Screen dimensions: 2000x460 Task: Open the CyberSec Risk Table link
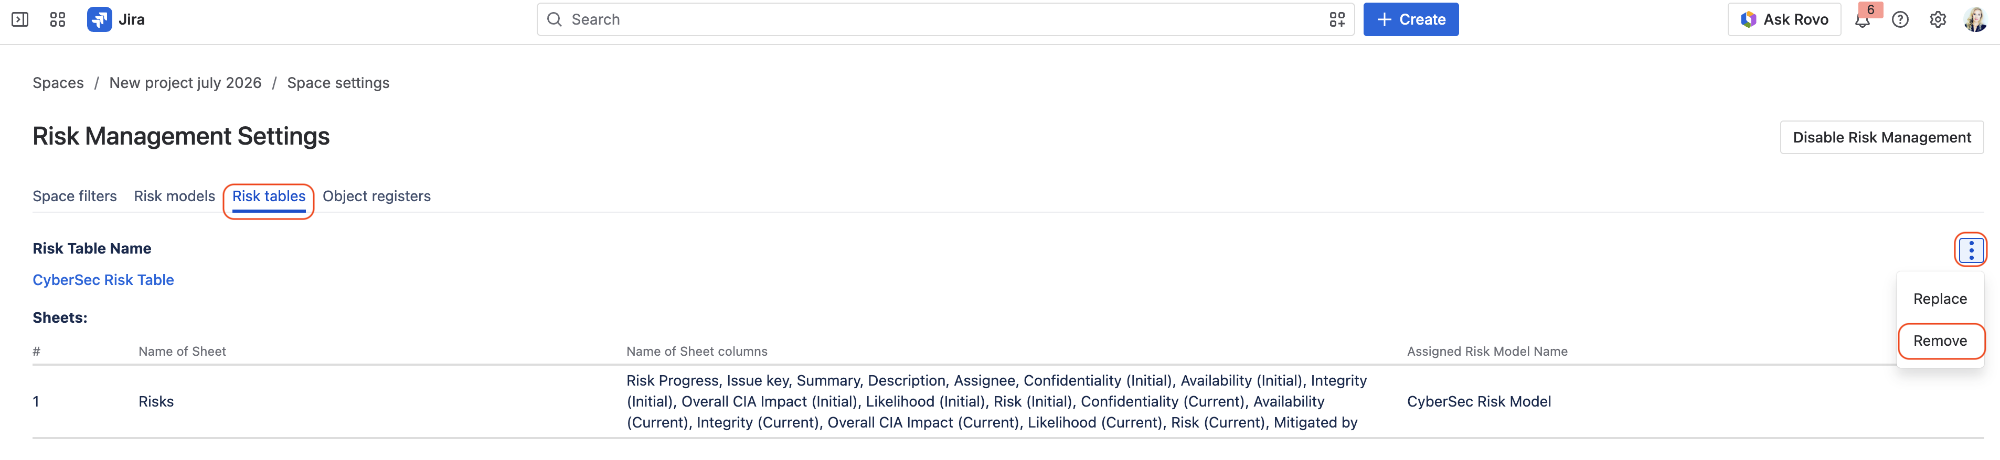point(103,280)
